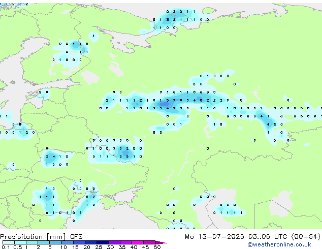Select the 25–30 mm dark blue legend swatch
Screen dimensions: 322x249
coord(103,242)
